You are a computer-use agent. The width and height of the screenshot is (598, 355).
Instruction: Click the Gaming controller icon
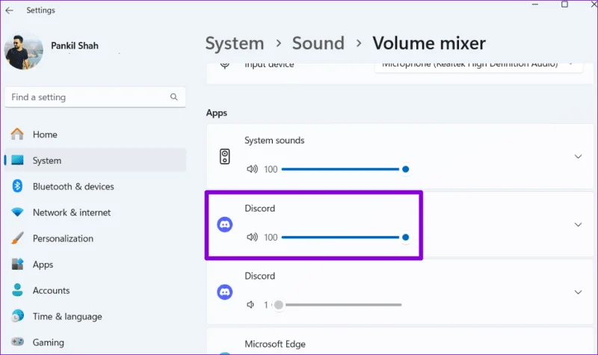17,342
